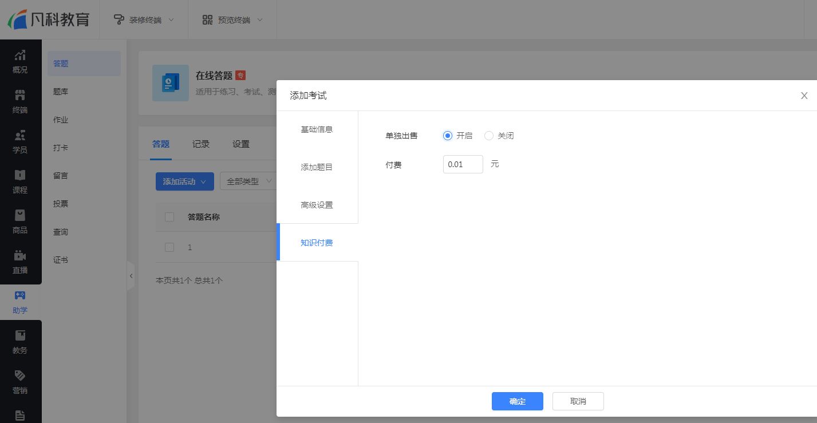
Task: Click the 添加考试 dialog title
Action: (309, 96)
